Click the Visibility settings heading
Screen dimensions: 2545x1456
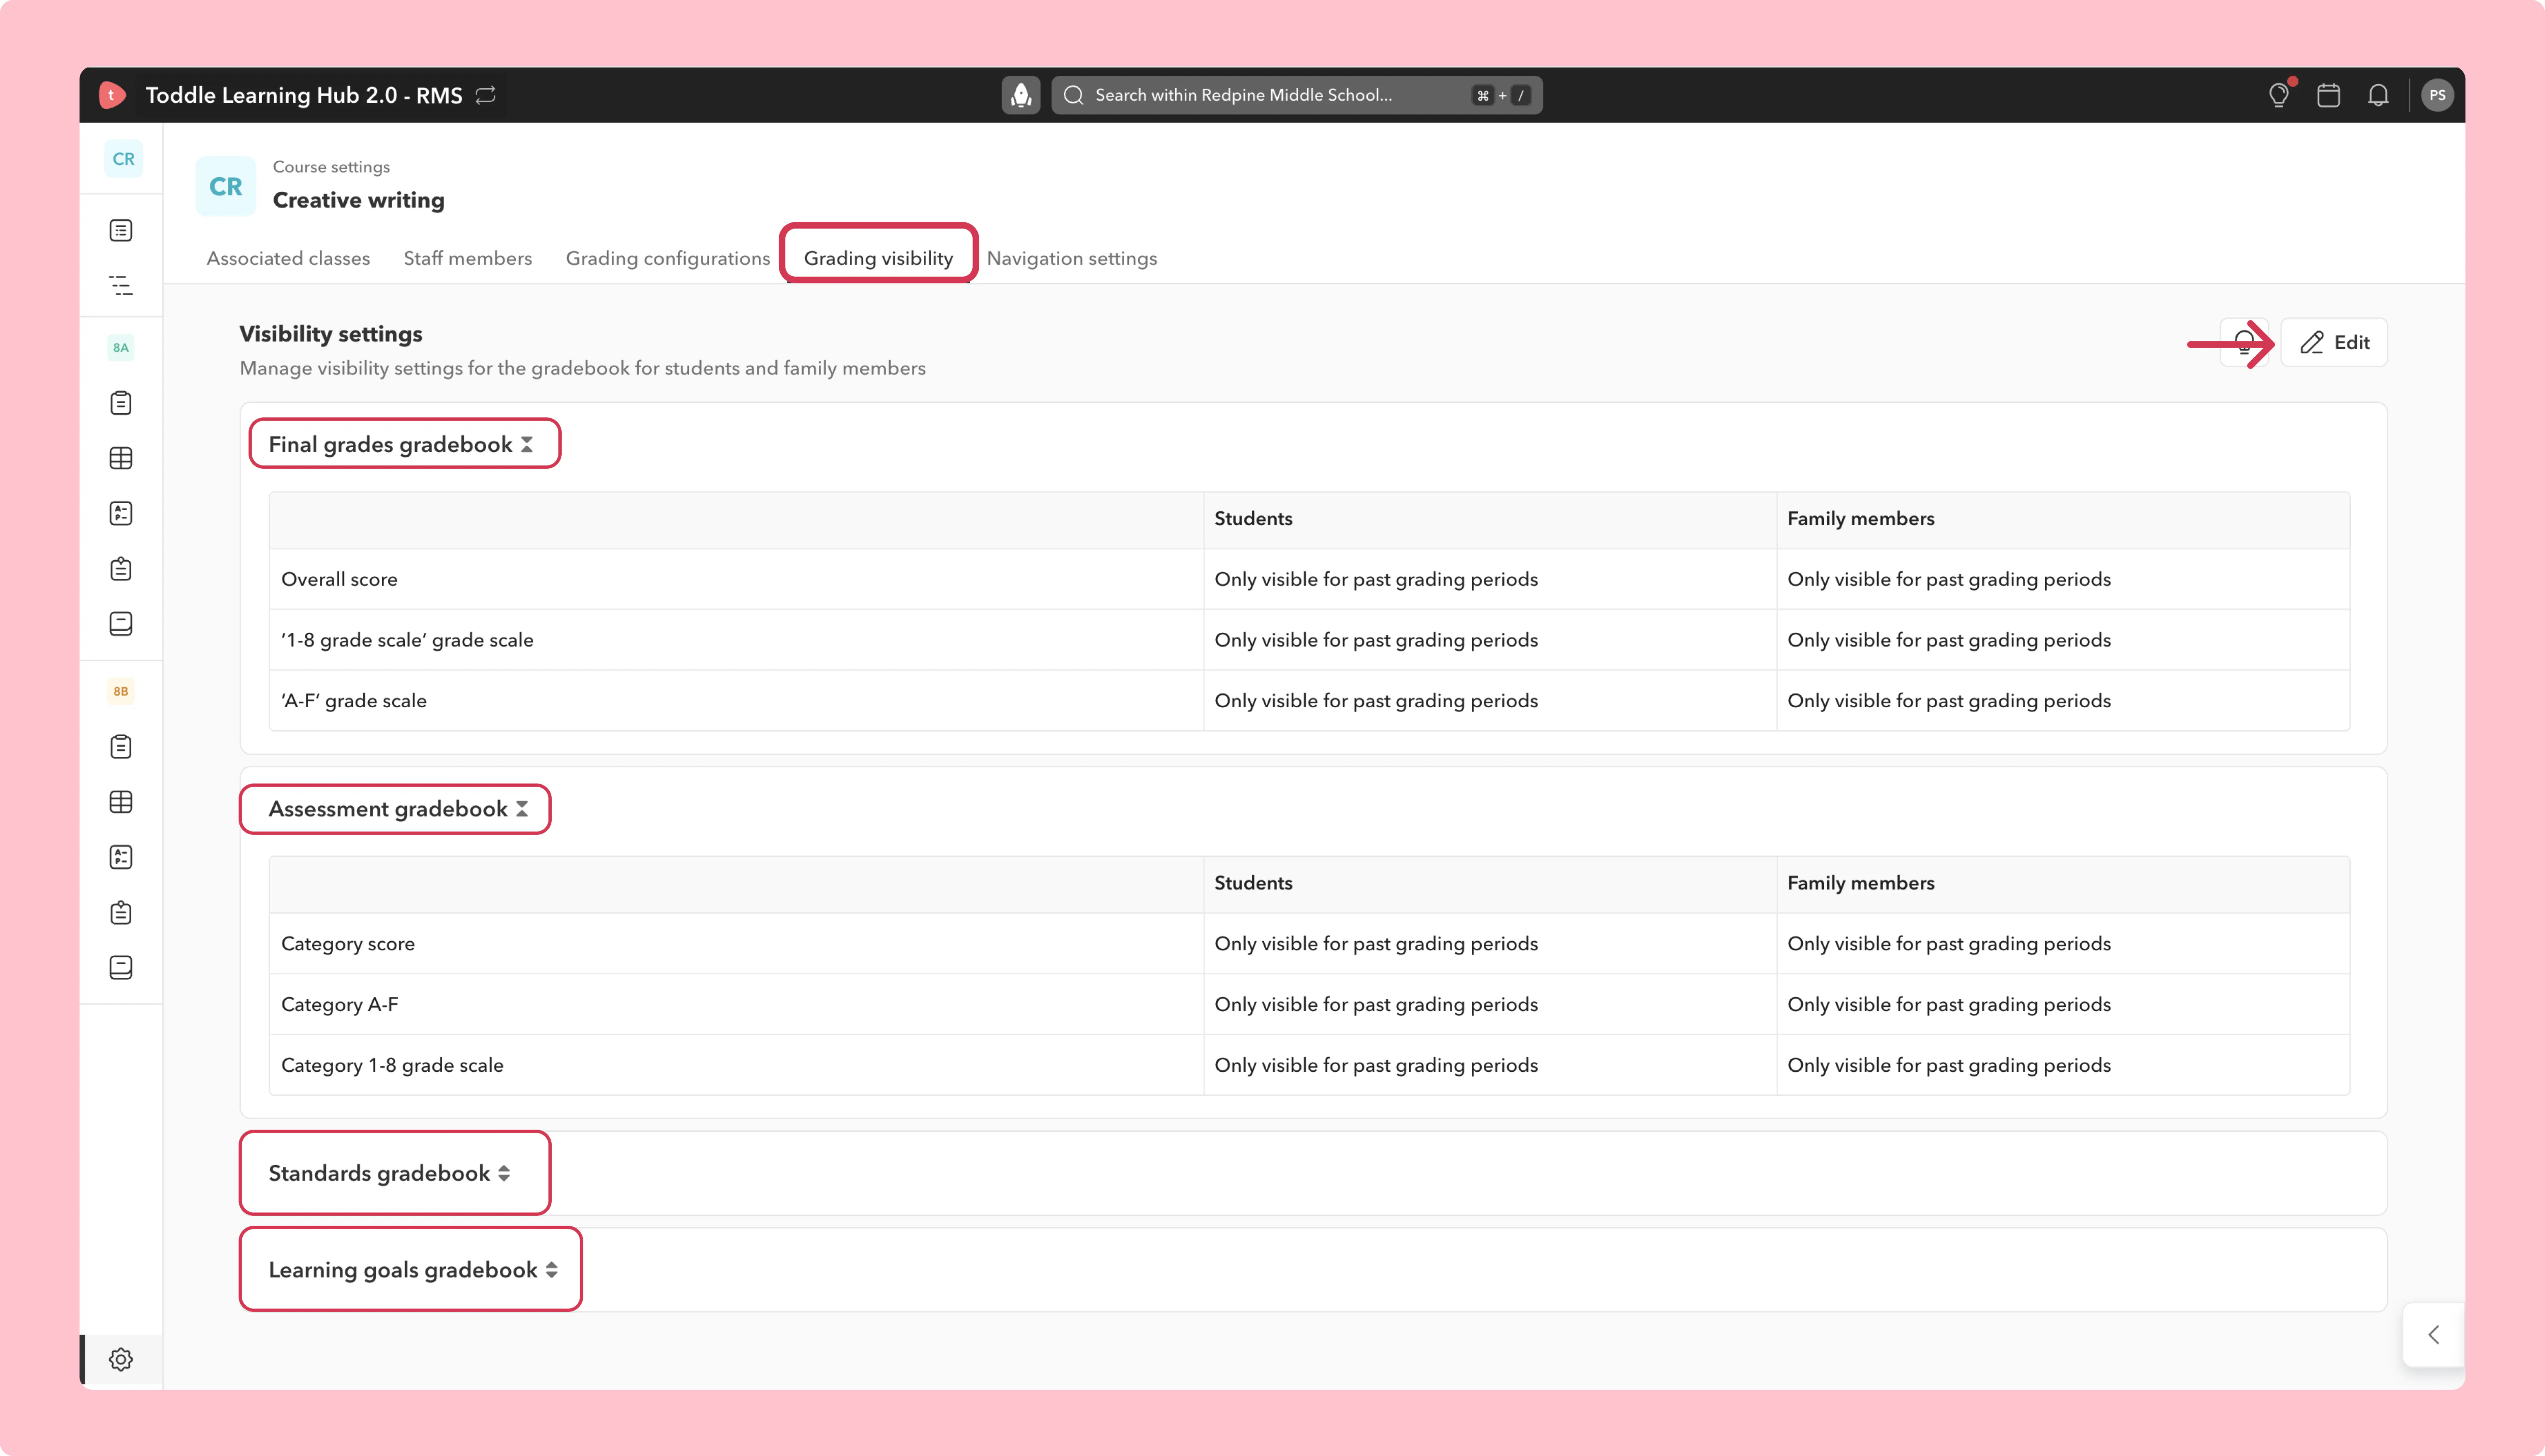[x=331, y=334]
